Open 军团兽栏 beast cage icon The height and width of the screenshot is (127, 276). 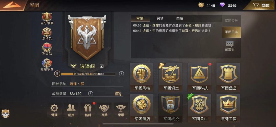(199, 108)
